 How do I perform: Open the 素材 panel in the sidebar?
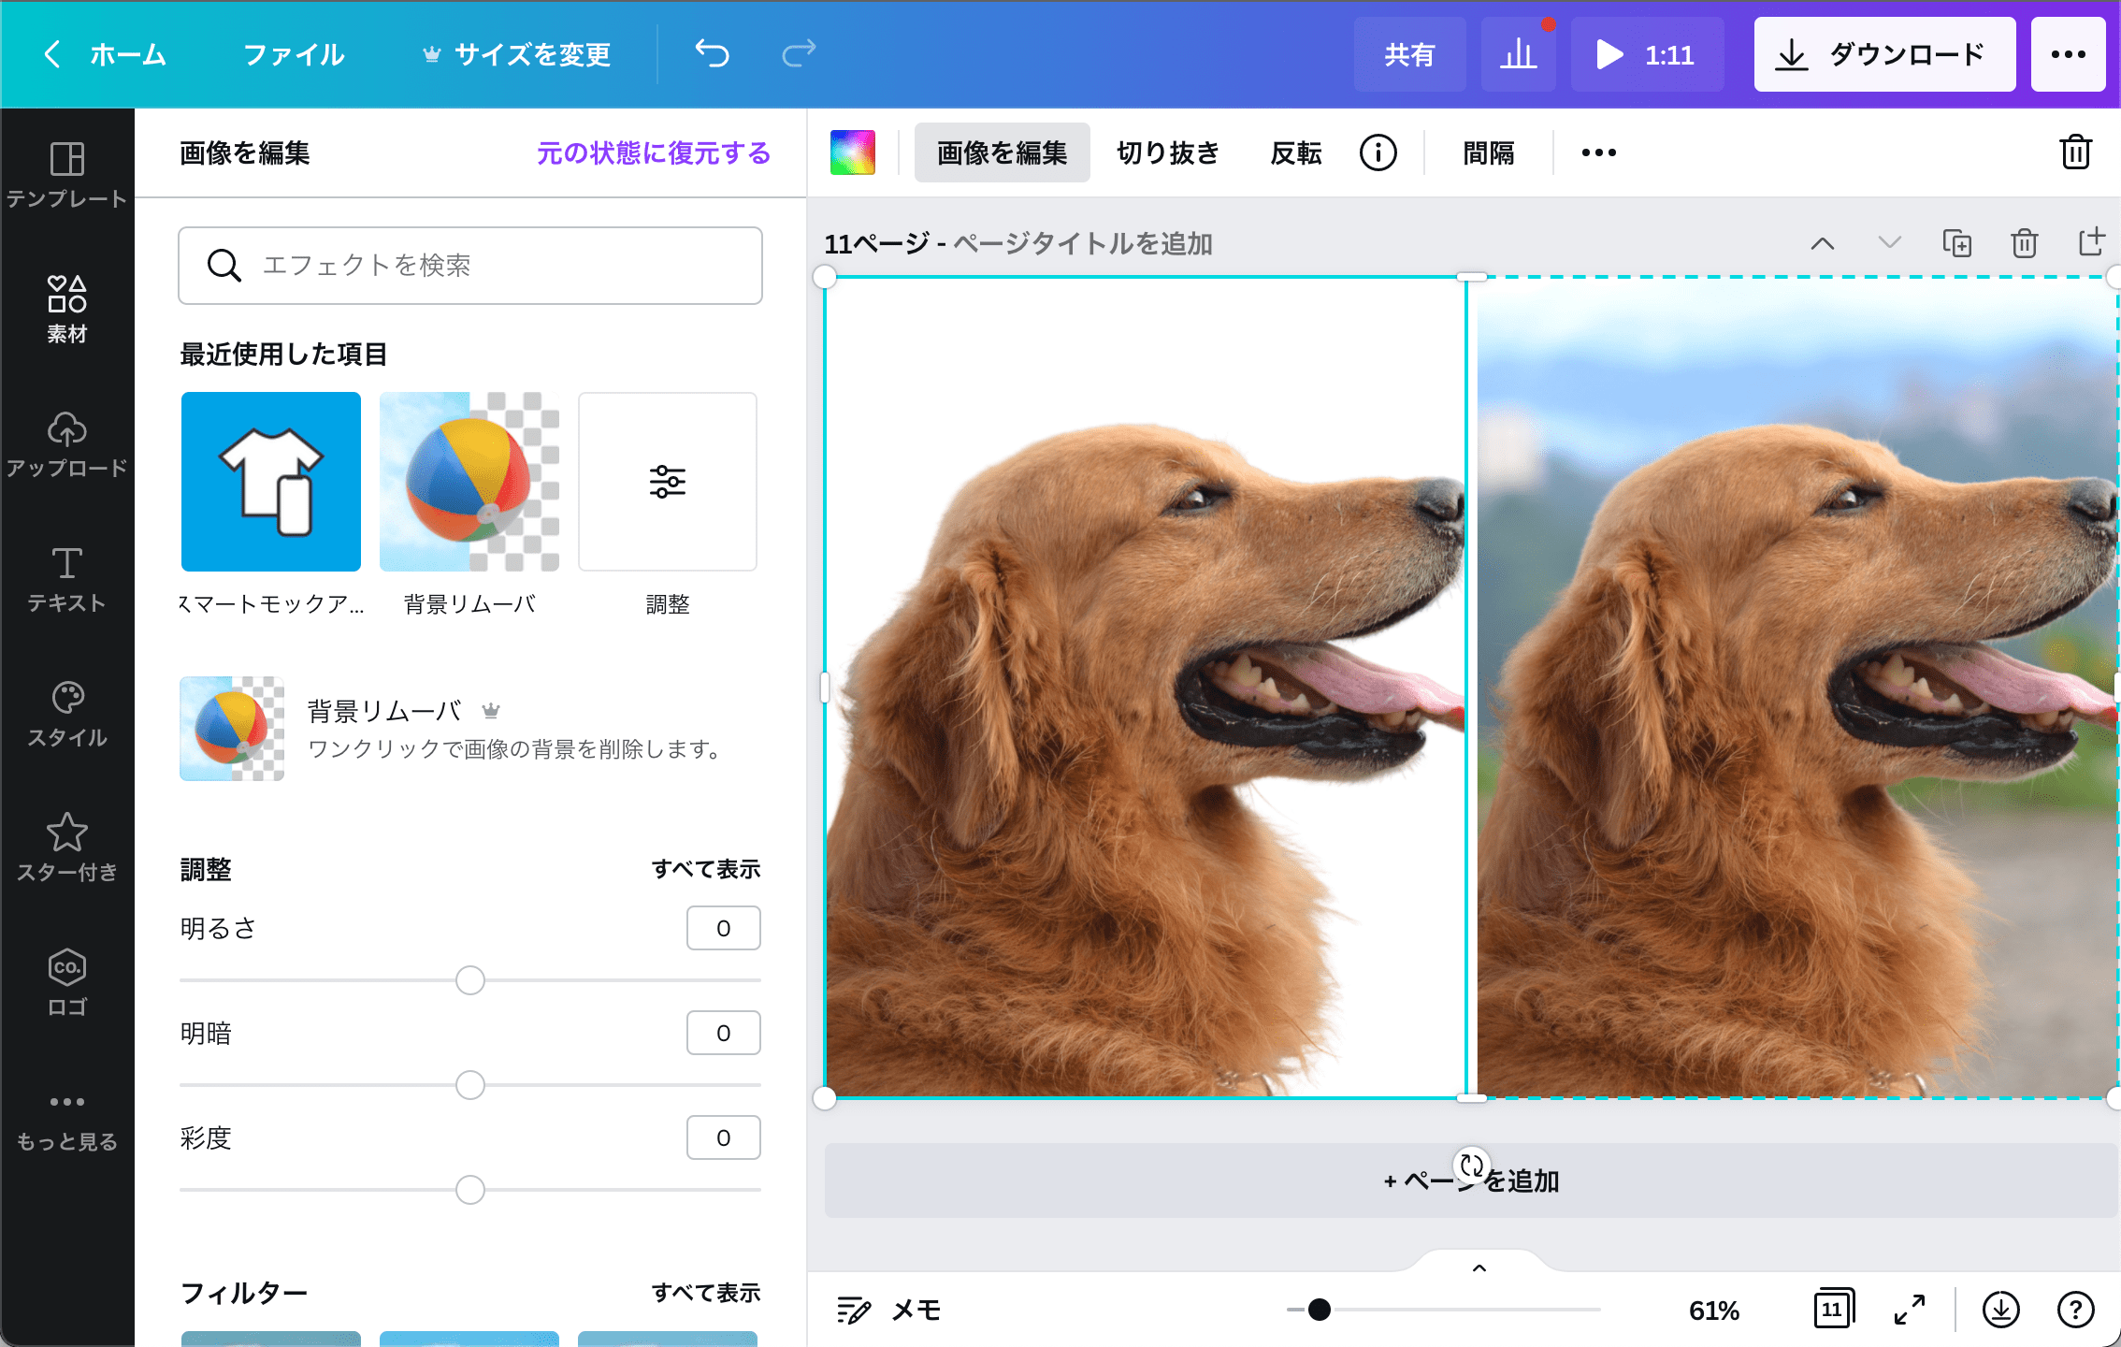click(66, 307)
